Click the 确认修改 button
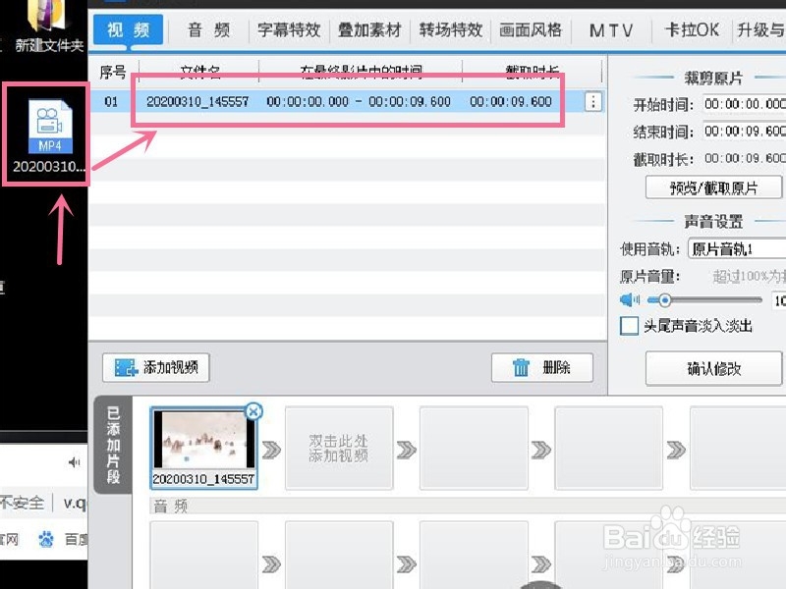 coord(713,369)
